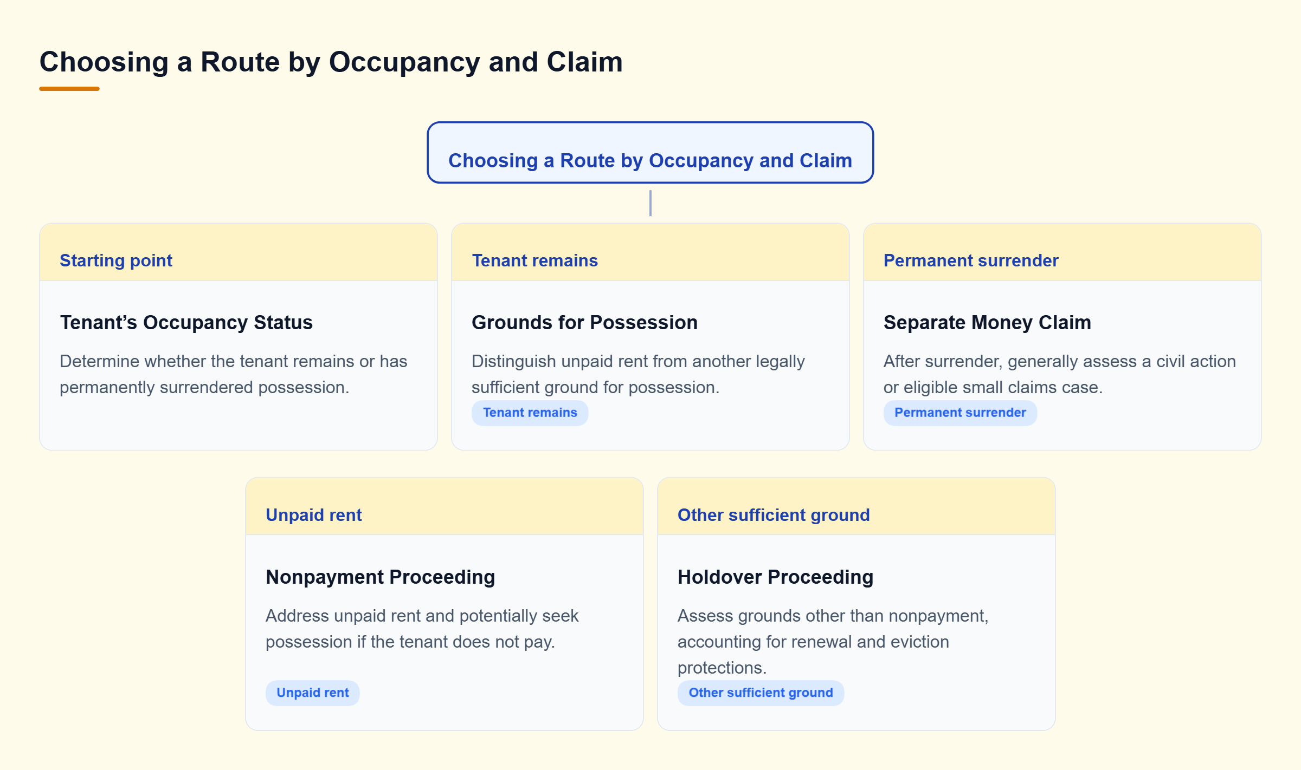
Task: Open the 'Holdover Proceeding' heading
Action: pos(775,577)
